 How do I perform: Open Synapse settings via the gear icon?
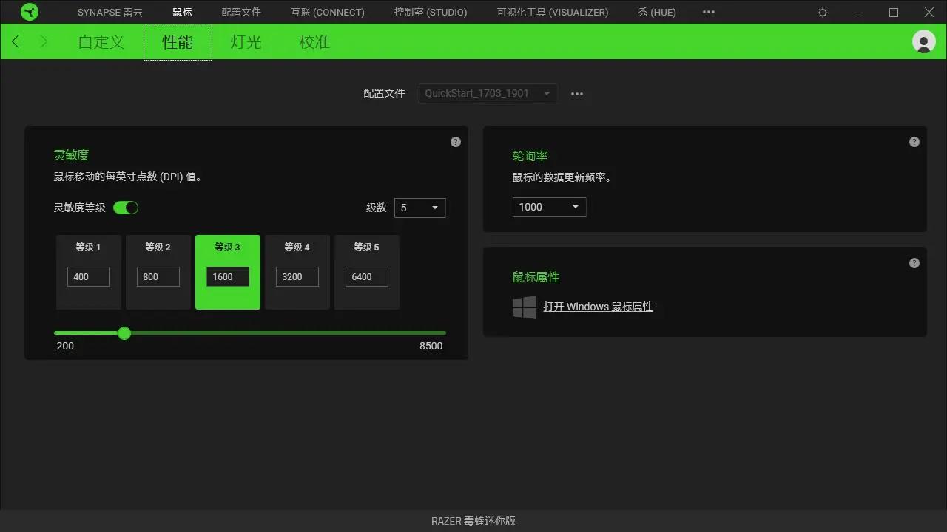(x=822, y=12)
